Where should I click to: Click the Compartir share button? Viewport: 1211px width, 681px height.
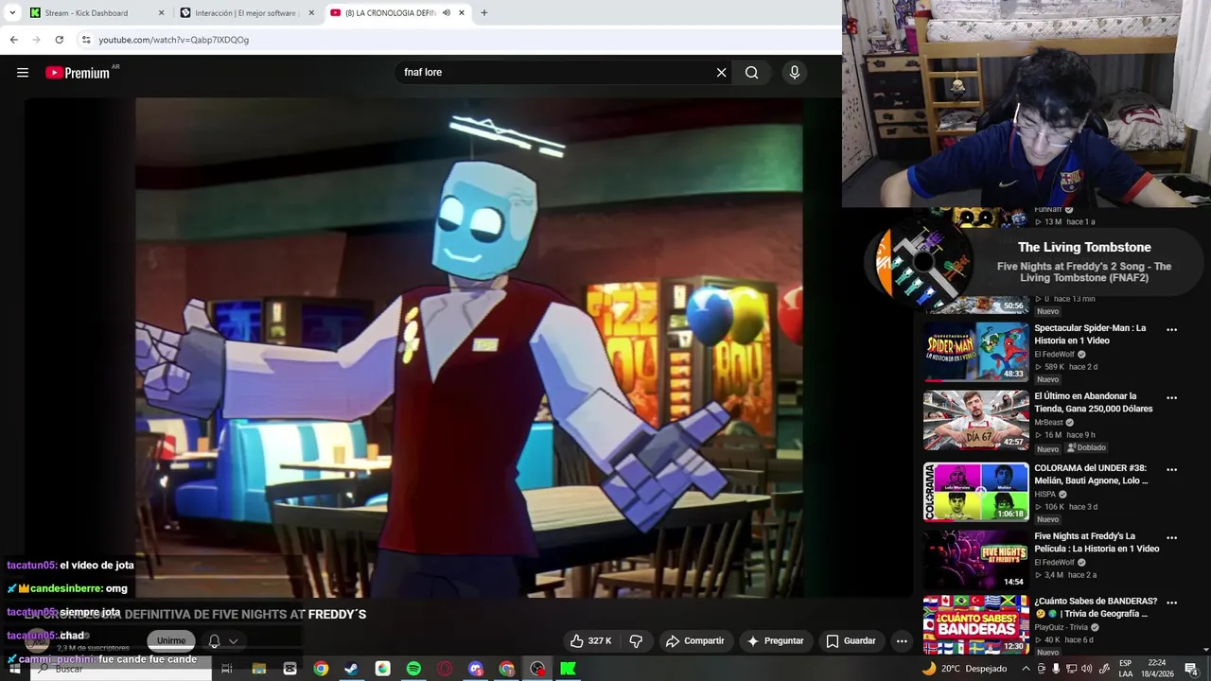tap(695, 641)
